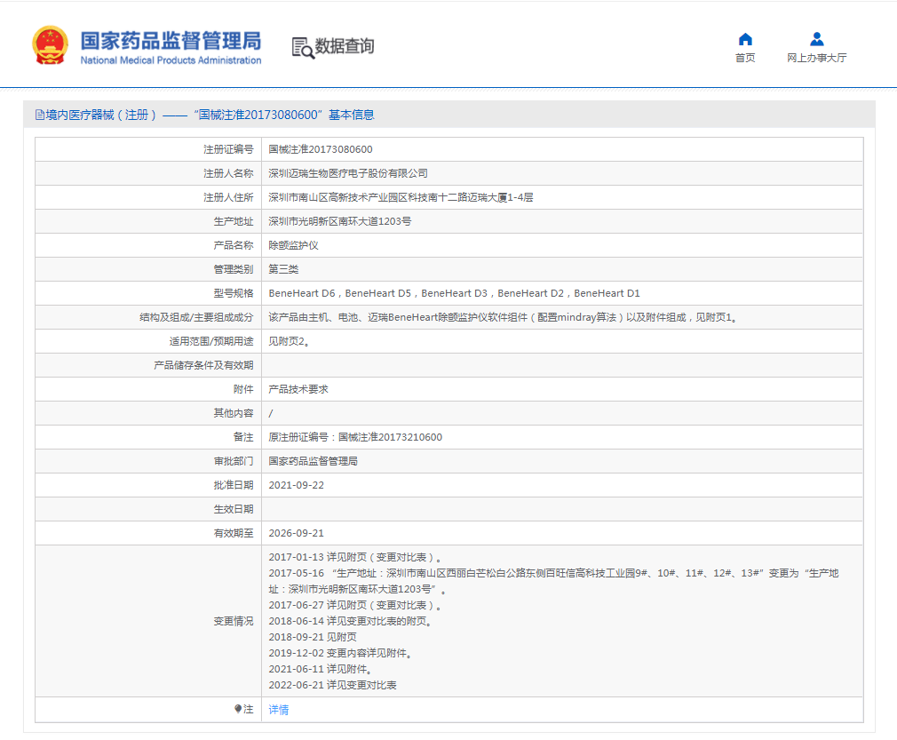Click the 网上办事大厅 person icon

(x=817, y=39)
